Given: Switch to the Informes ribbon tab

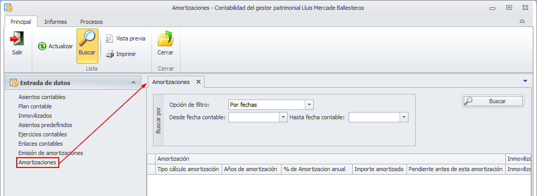Looking at the screenshot, I should [x=56, y=22].
